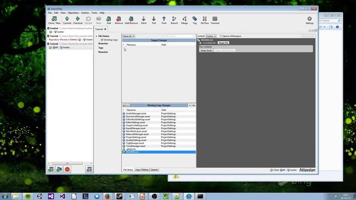Click the Checkout toolbar icon

coord(78,20)
